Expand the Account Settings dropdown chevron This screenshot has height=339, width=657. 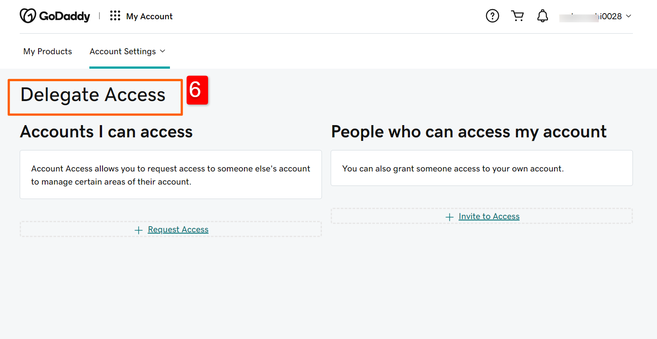point(162,51)
